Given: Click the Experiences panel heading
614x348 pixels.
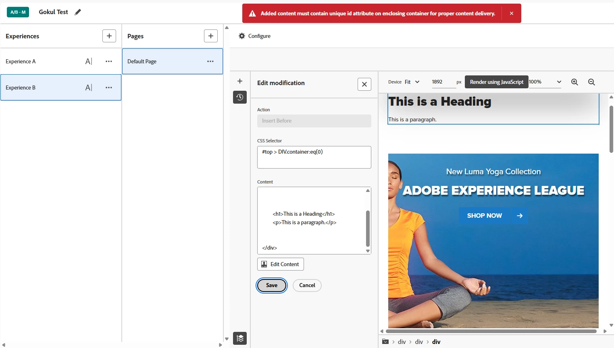Looking at the screenshot, I should pos(23,36).
